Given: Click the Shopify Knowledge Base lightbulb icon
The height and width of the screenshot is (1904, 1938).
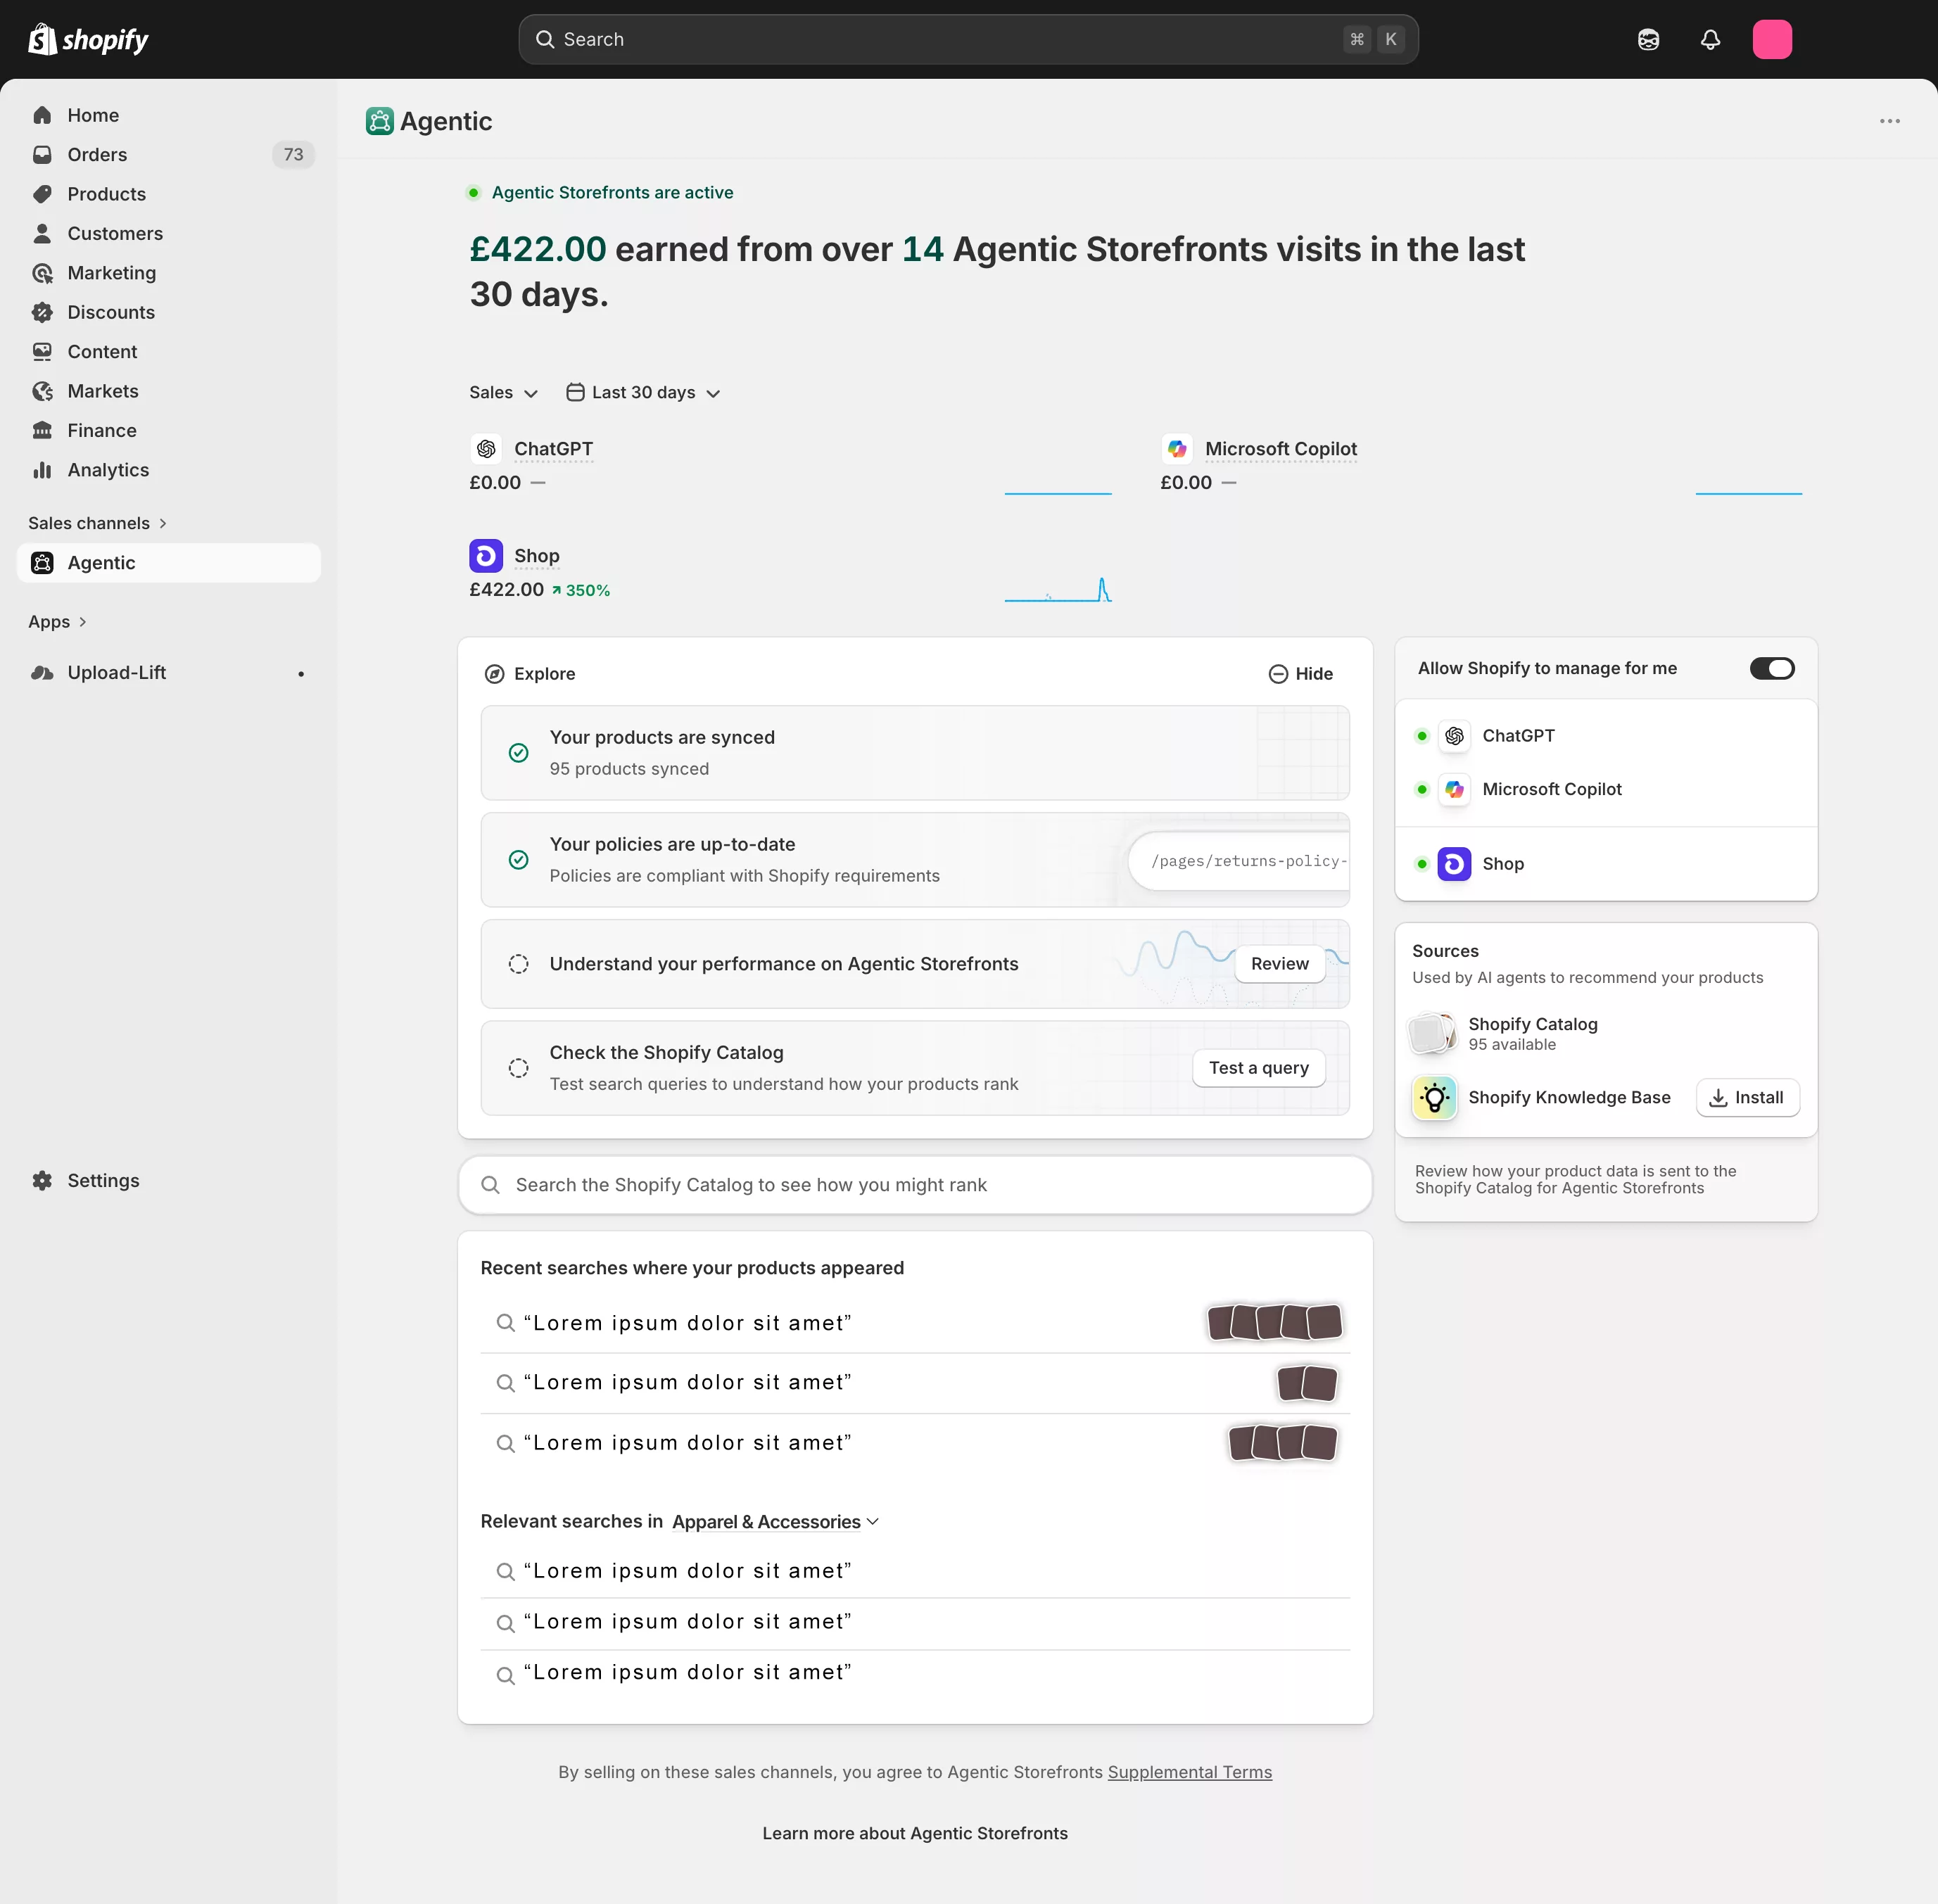Looking at the screenshot, I should pyautogui.click(x=1434, y=1098).
